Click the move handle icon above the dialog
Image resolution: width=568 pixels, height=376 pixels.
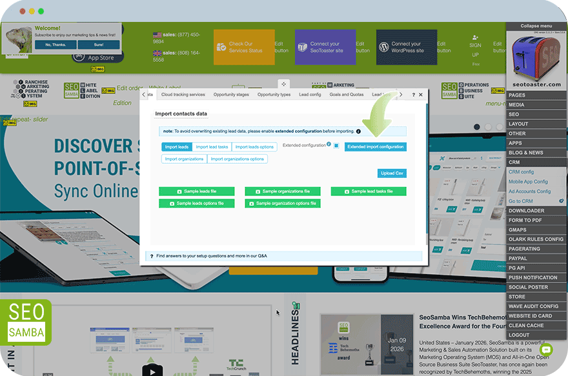point(283,84)
